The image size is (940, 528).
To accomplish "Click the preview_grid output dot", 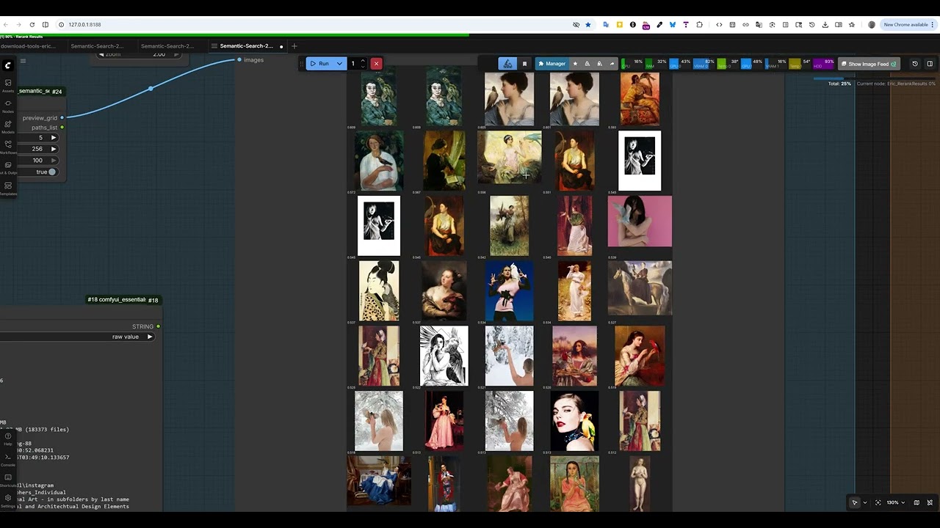I will (x=62, y=117).
